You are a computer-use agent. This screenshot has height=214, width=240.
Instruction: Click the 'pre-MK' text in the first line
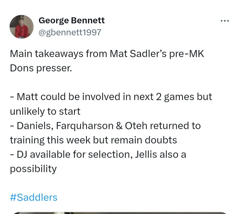187,54
